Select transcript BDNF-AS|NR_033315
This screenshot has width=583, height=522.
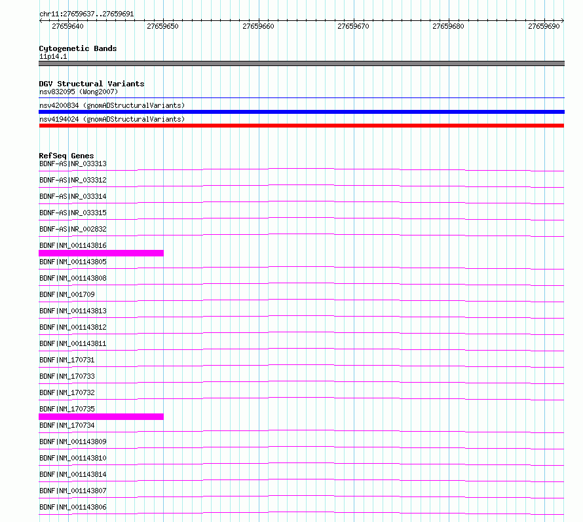(x=73, y=213)
